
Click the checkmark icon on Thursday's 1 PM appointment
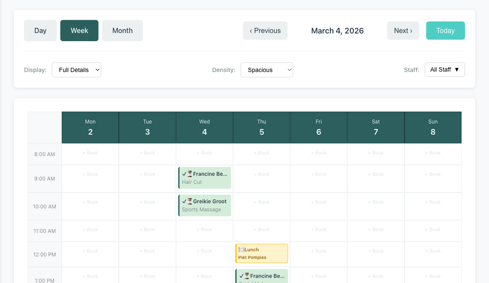tap(241, 276)
